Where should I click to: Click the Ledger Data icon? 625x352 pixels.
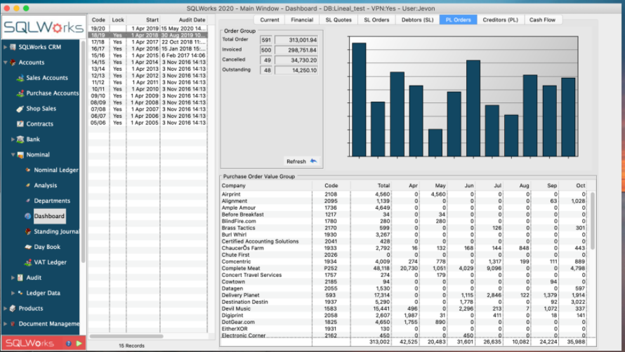20,293
